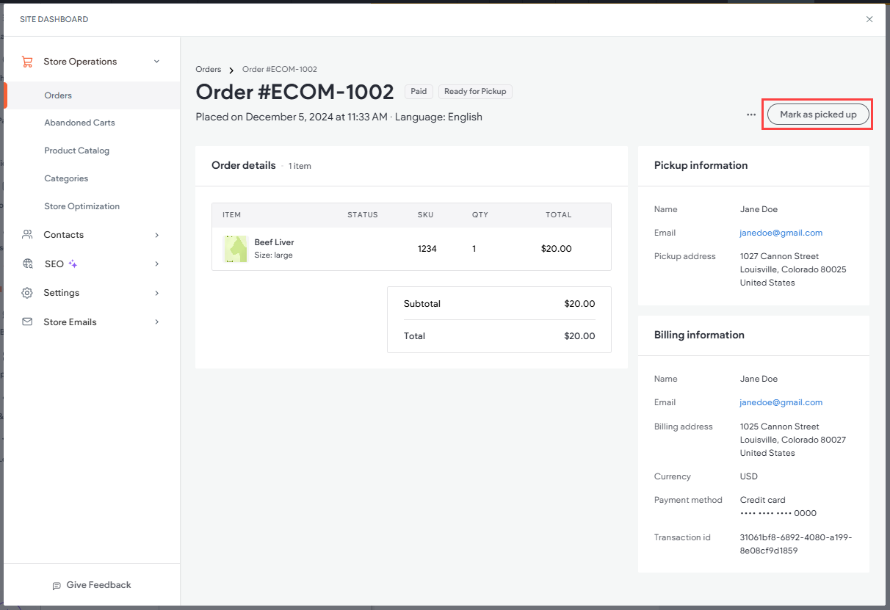Click the Store Operations cart icon
Viewport: 890px width, 610px height.
(28, 61)
